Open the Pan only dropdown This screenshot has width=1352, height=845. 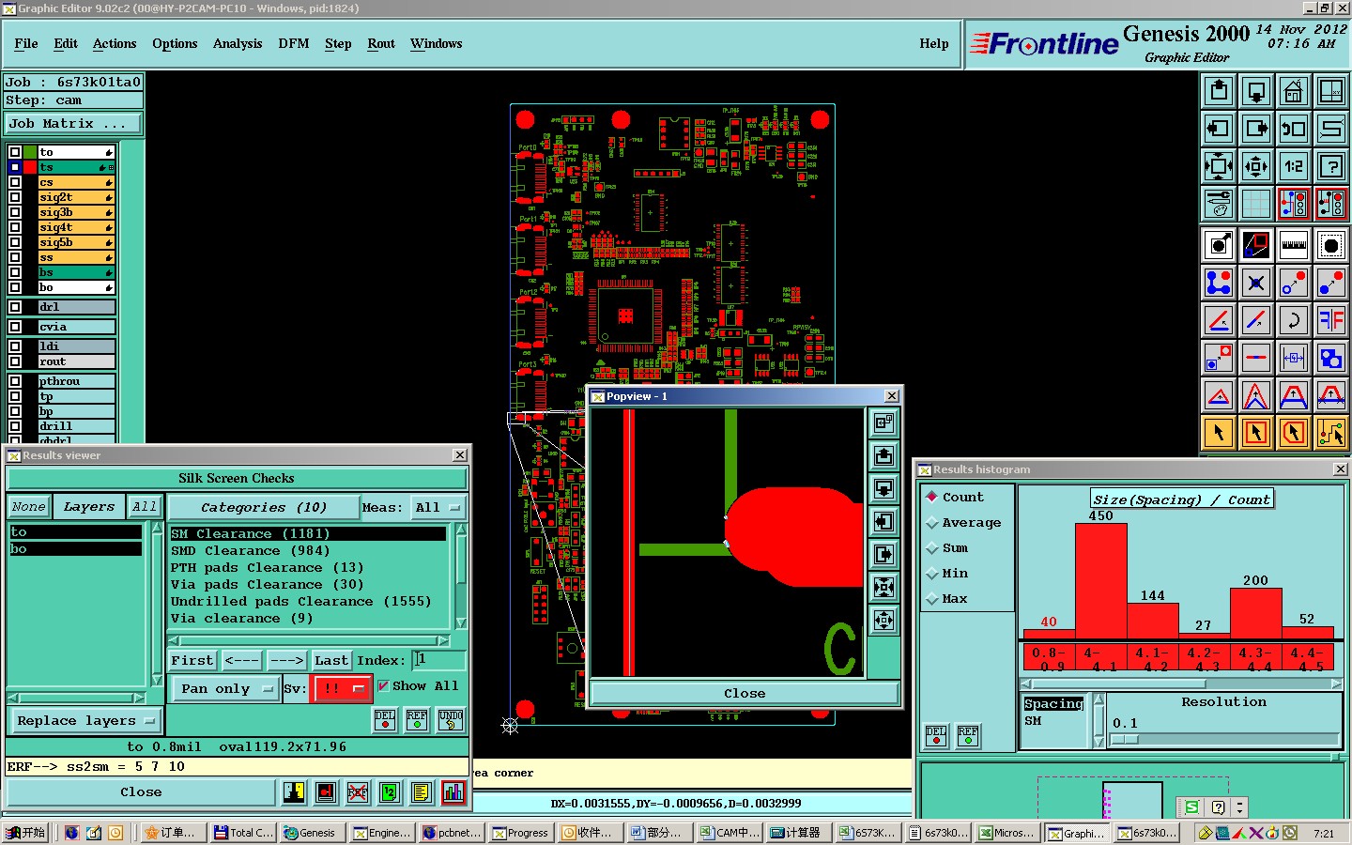[226, 688]
